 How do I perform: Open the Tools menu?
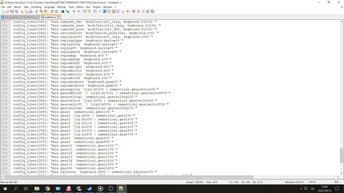pos(71,7)
